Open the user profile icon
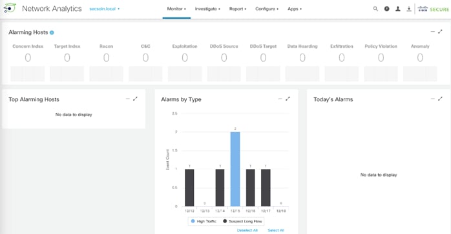The image size is (451, 234). [x=398, y=8]
